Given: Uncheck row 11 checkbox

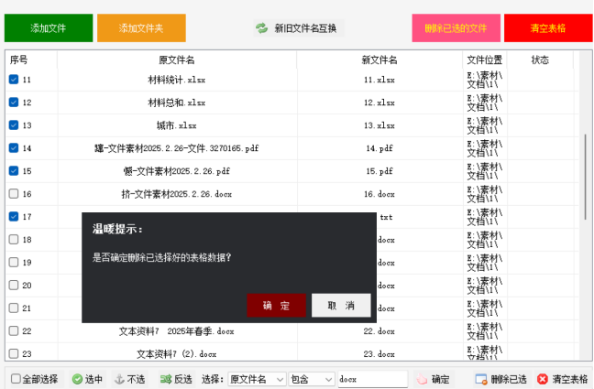Looking at the screenshot, I should pyautogui.click(x=14, y=80).
